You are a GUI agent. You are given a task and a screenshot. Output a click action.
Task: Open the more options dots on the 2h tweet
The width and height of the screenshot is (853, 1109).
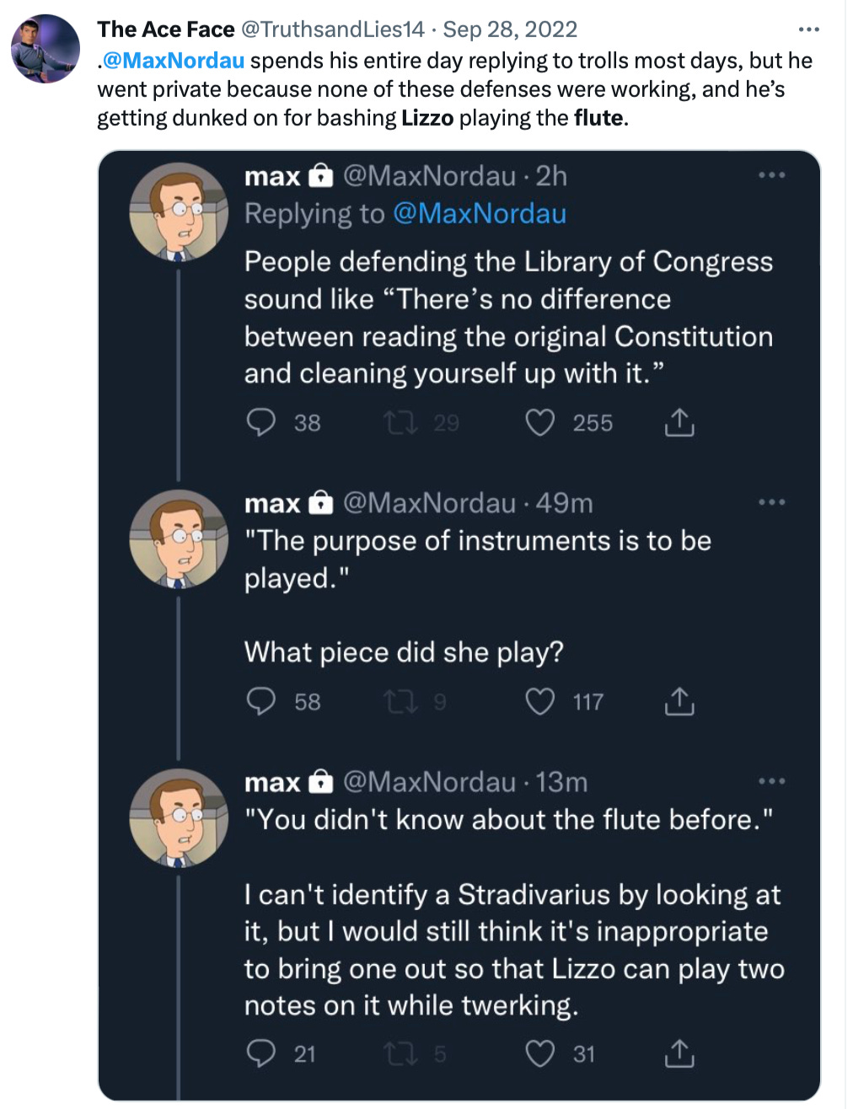click(x=771, y=175)
